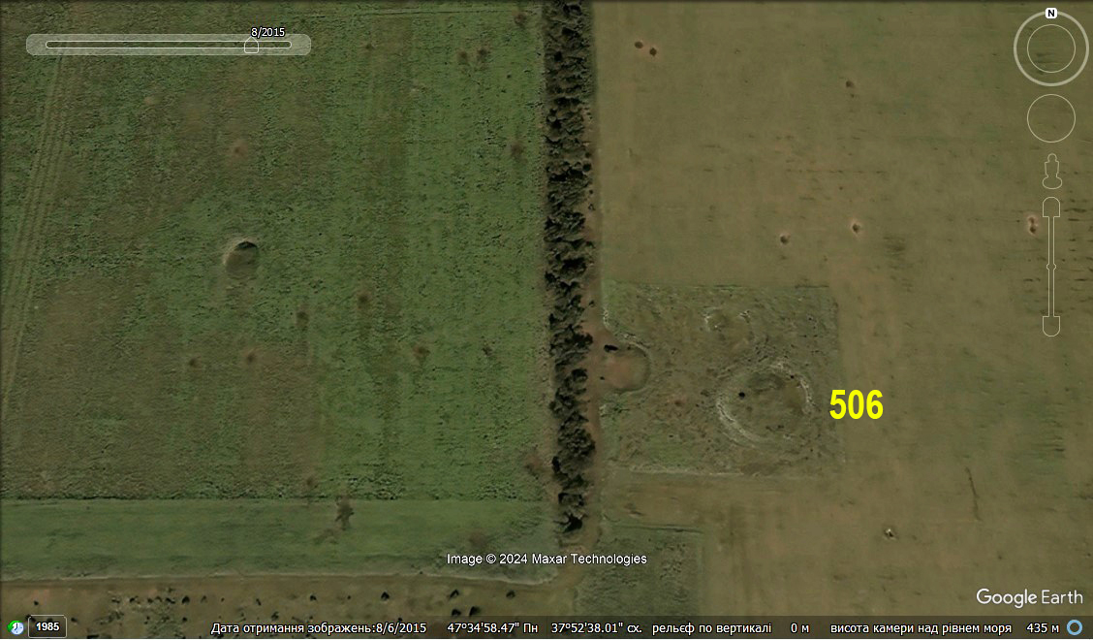Click the pan joystick circle below compass
Viewport: 1093px width, 640px height.
1051,119
